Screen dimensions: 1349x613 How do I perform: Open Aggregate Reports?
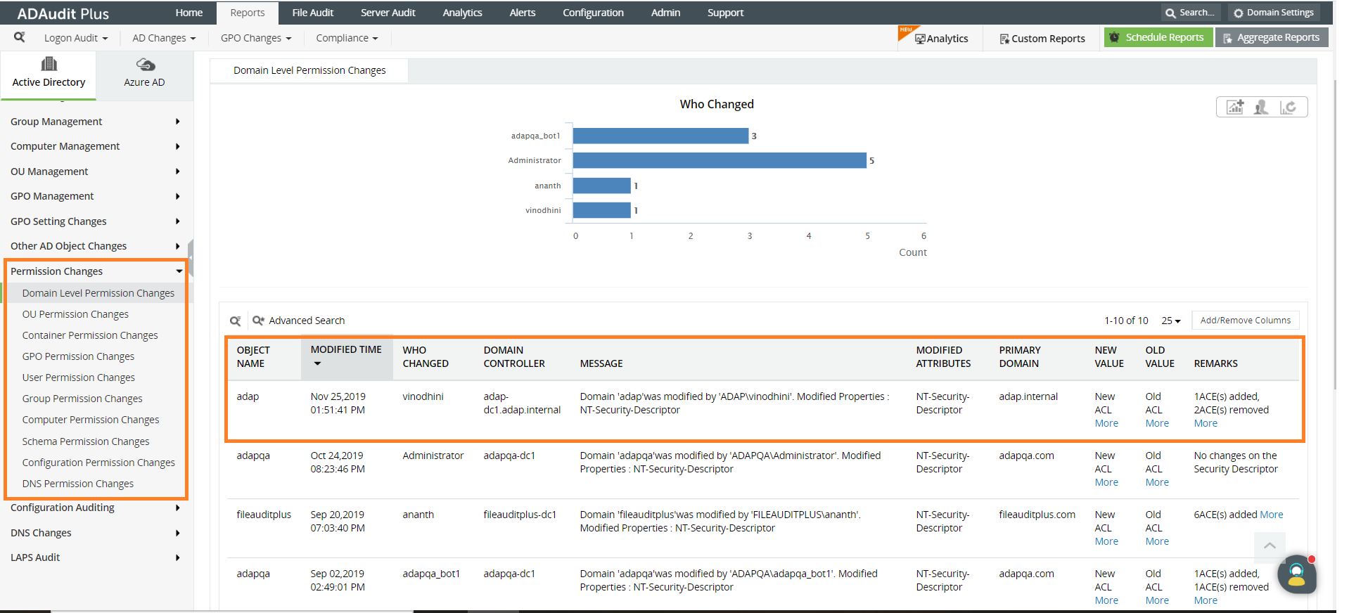tap(1272, 37)
